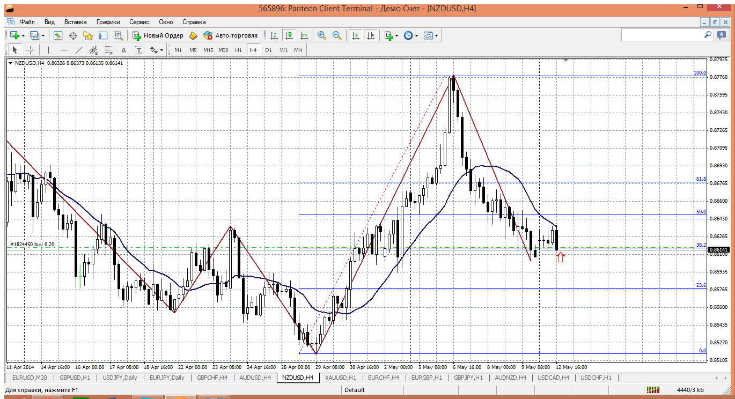The image size is (735, 399).
Task: Select the crosshair cursor tool
Action: [x=31, y=50]
